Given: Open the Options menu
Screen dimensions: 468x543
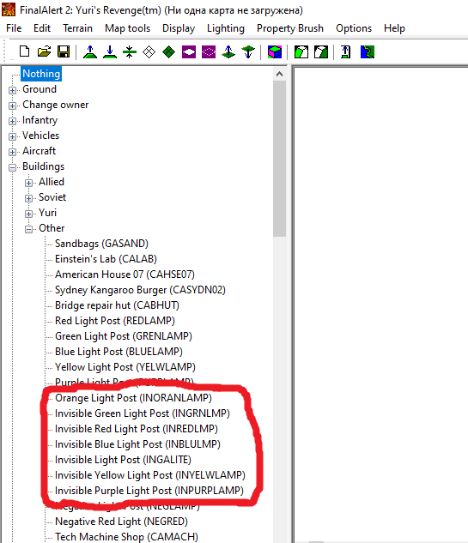Looking at the screenshot, I should coord(354,28).
